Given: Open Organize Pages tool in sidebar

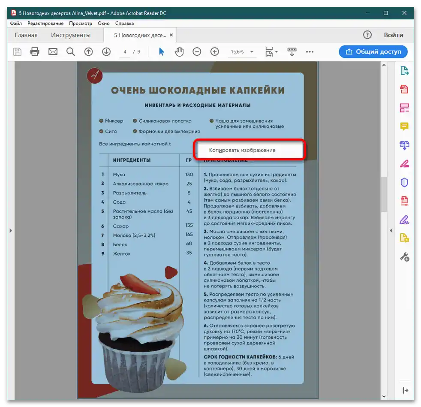Looking at the screenshot, I should pos(404,108).
